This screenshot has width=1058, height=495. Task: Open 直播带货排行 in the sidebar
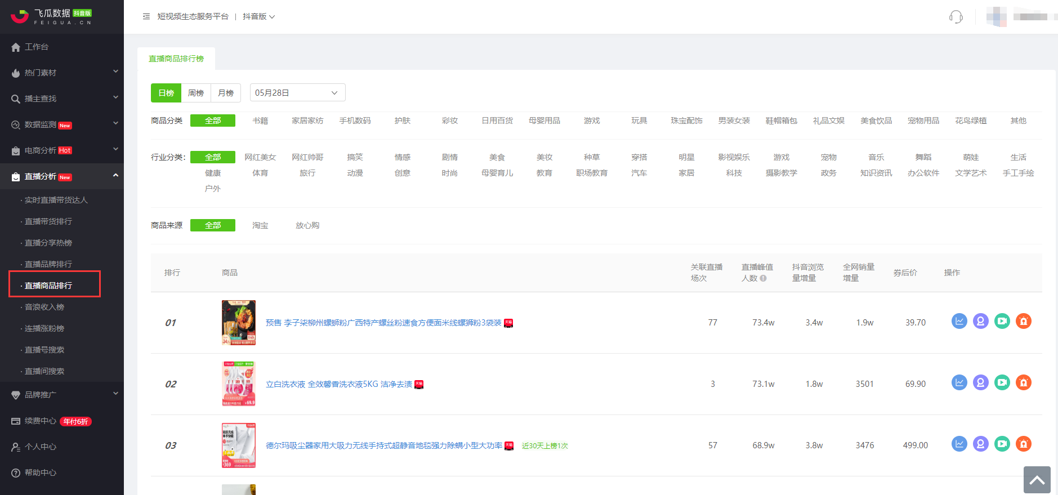click(48, 221)
